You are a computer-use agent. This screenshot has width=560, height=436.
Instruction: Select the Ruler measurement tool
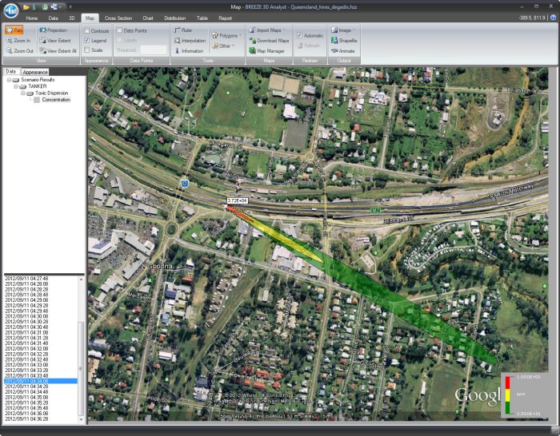pyautogui.click(x=186, y=30)
